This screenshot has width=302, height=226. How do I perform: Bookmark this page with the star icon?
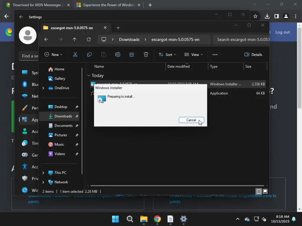pos(255,16)
